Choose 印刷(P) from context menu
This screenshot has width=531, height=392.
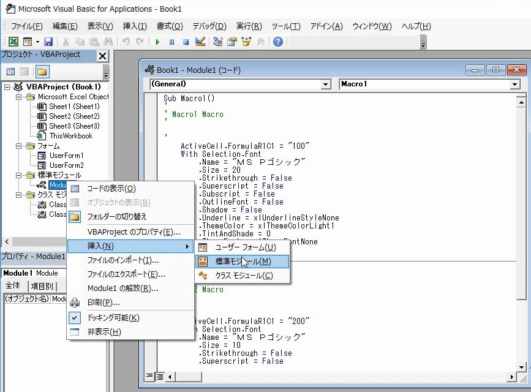click(x=130, y=303)
